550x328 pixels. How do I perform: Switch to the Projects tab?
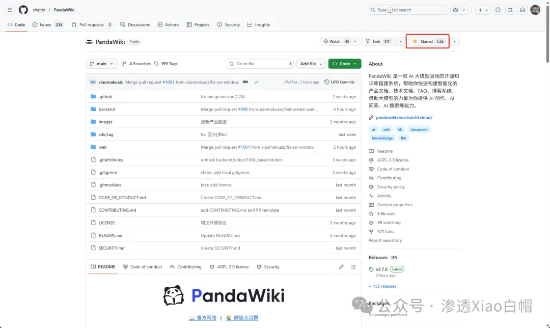(x=198, y=24)
